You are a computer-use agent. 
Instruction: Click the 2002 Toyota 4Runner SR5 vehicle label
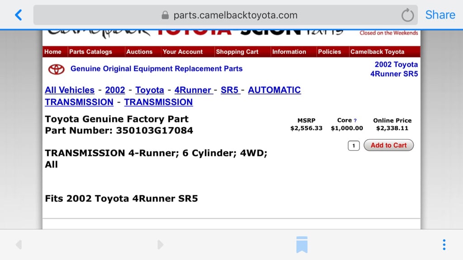tap(394, 69)
